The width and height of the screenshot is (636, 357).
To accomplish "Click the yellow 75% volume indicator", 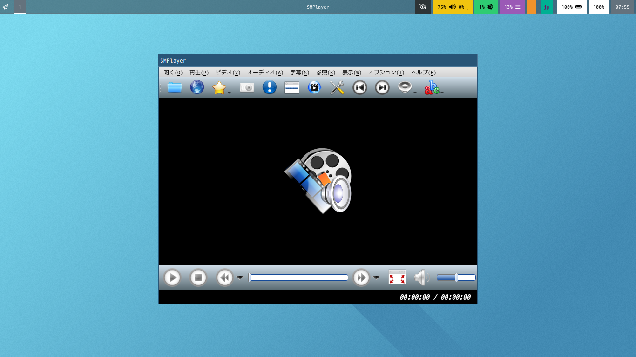I will (453, 7).
